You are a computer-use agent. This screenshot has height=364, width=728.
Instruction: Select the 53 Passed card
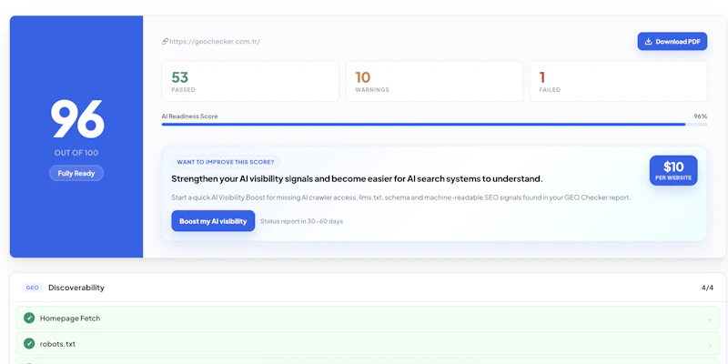point(250,81)
